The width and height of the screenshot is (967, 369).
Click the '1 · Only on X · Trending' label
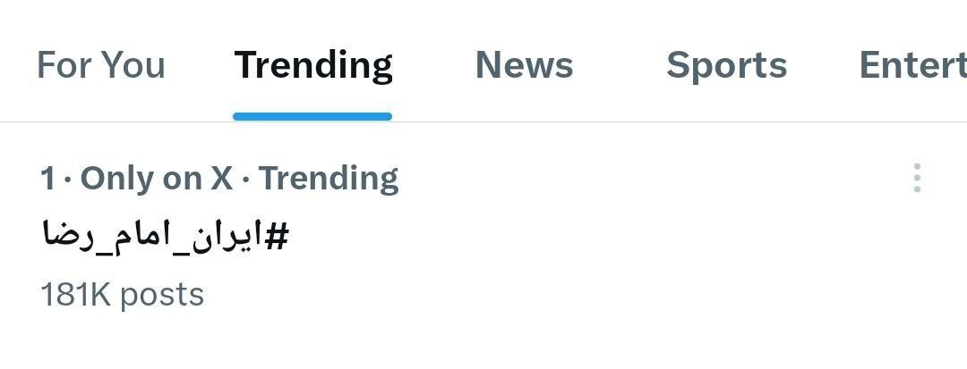tap(219, 179)
